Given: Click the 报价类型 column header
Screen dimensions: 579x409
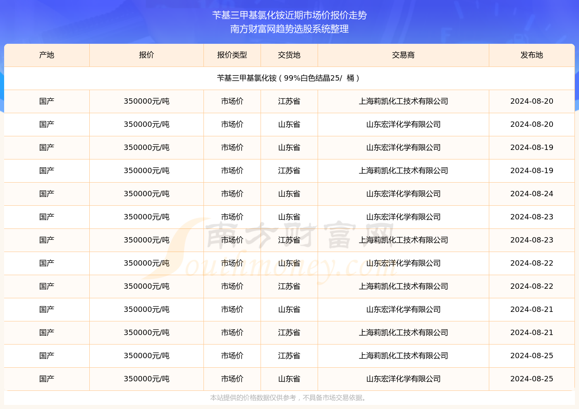Looking at the screenshot, I should point(232,55).
